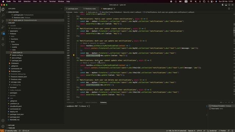Click Prettier in status bar
The width and height of the screenshot is (235, 132).
coord(222,131)
